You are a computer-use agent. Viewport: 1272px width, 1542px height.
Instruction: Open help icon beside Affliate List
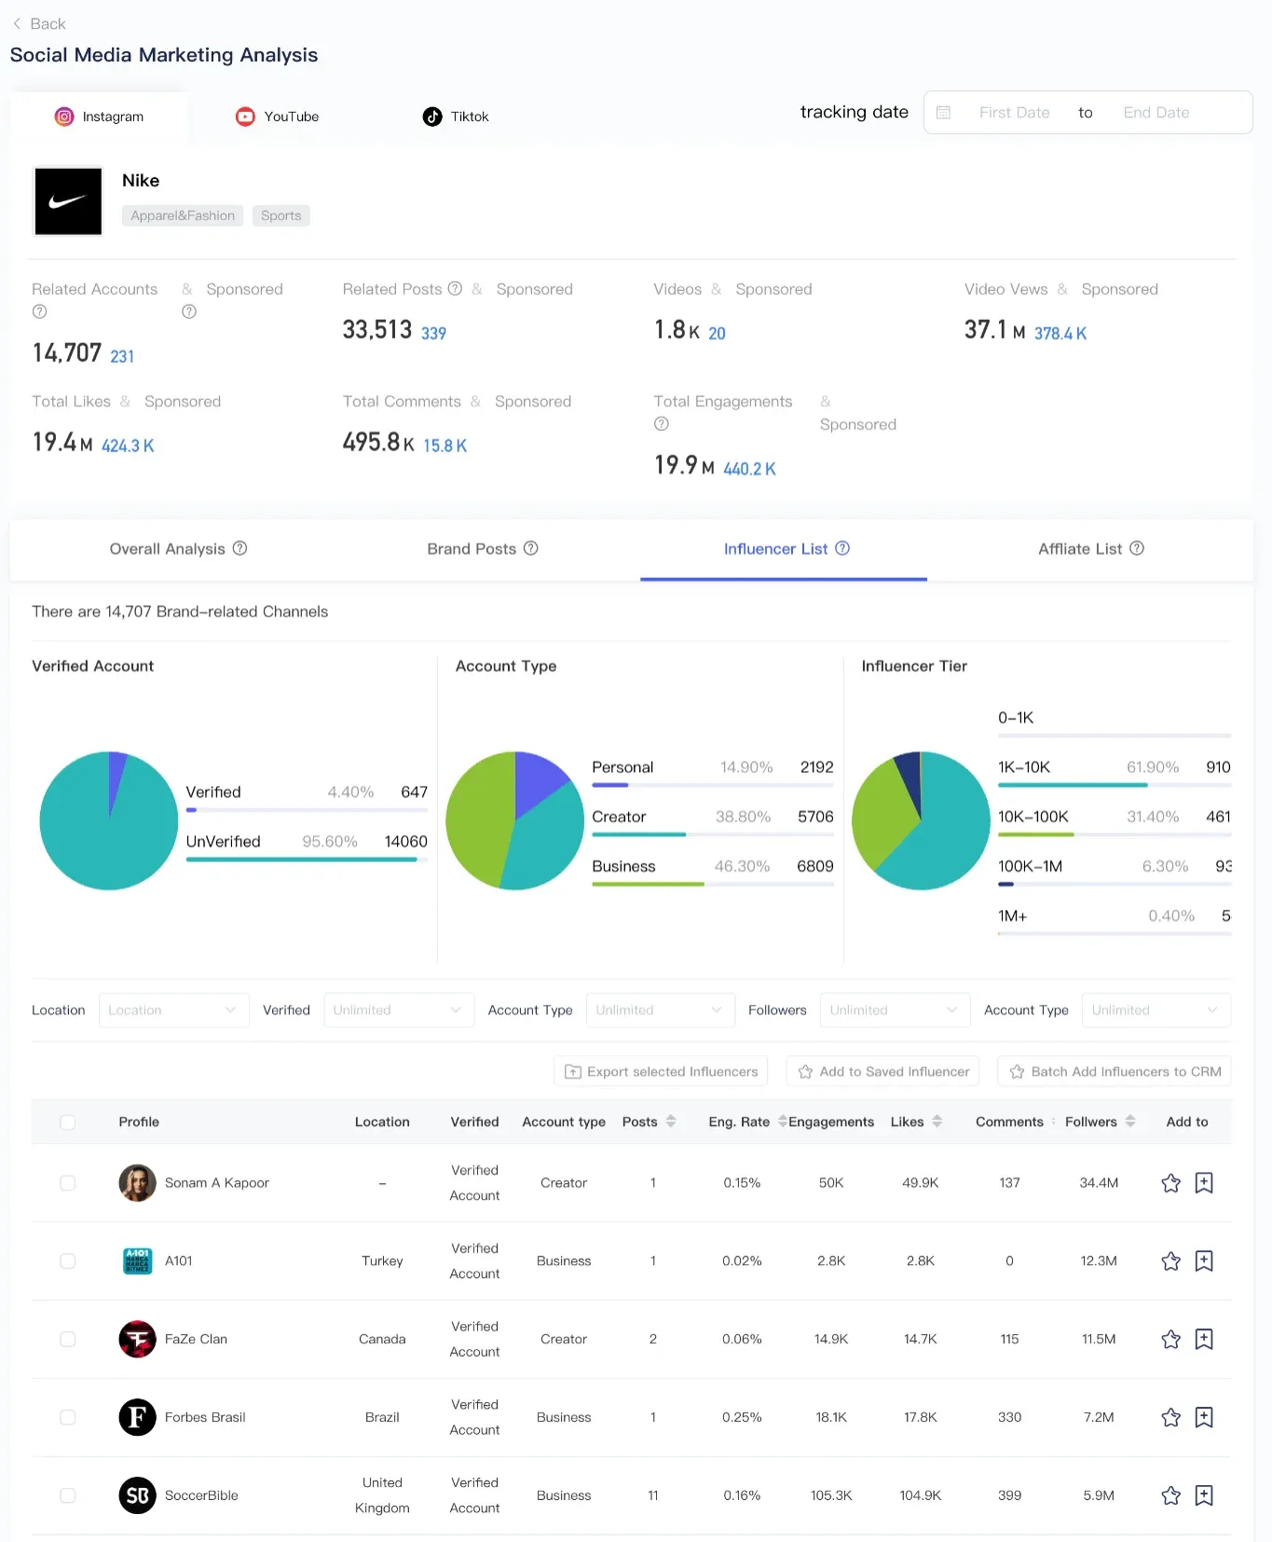[x=1137, y=548]
